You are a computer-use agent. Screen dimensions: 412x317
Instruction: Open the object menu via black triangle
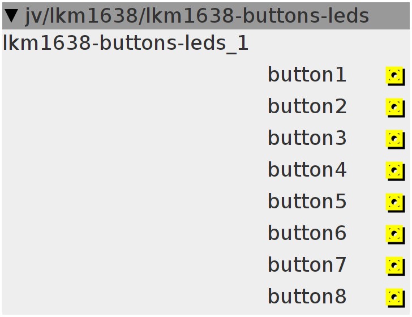[11, 16]
